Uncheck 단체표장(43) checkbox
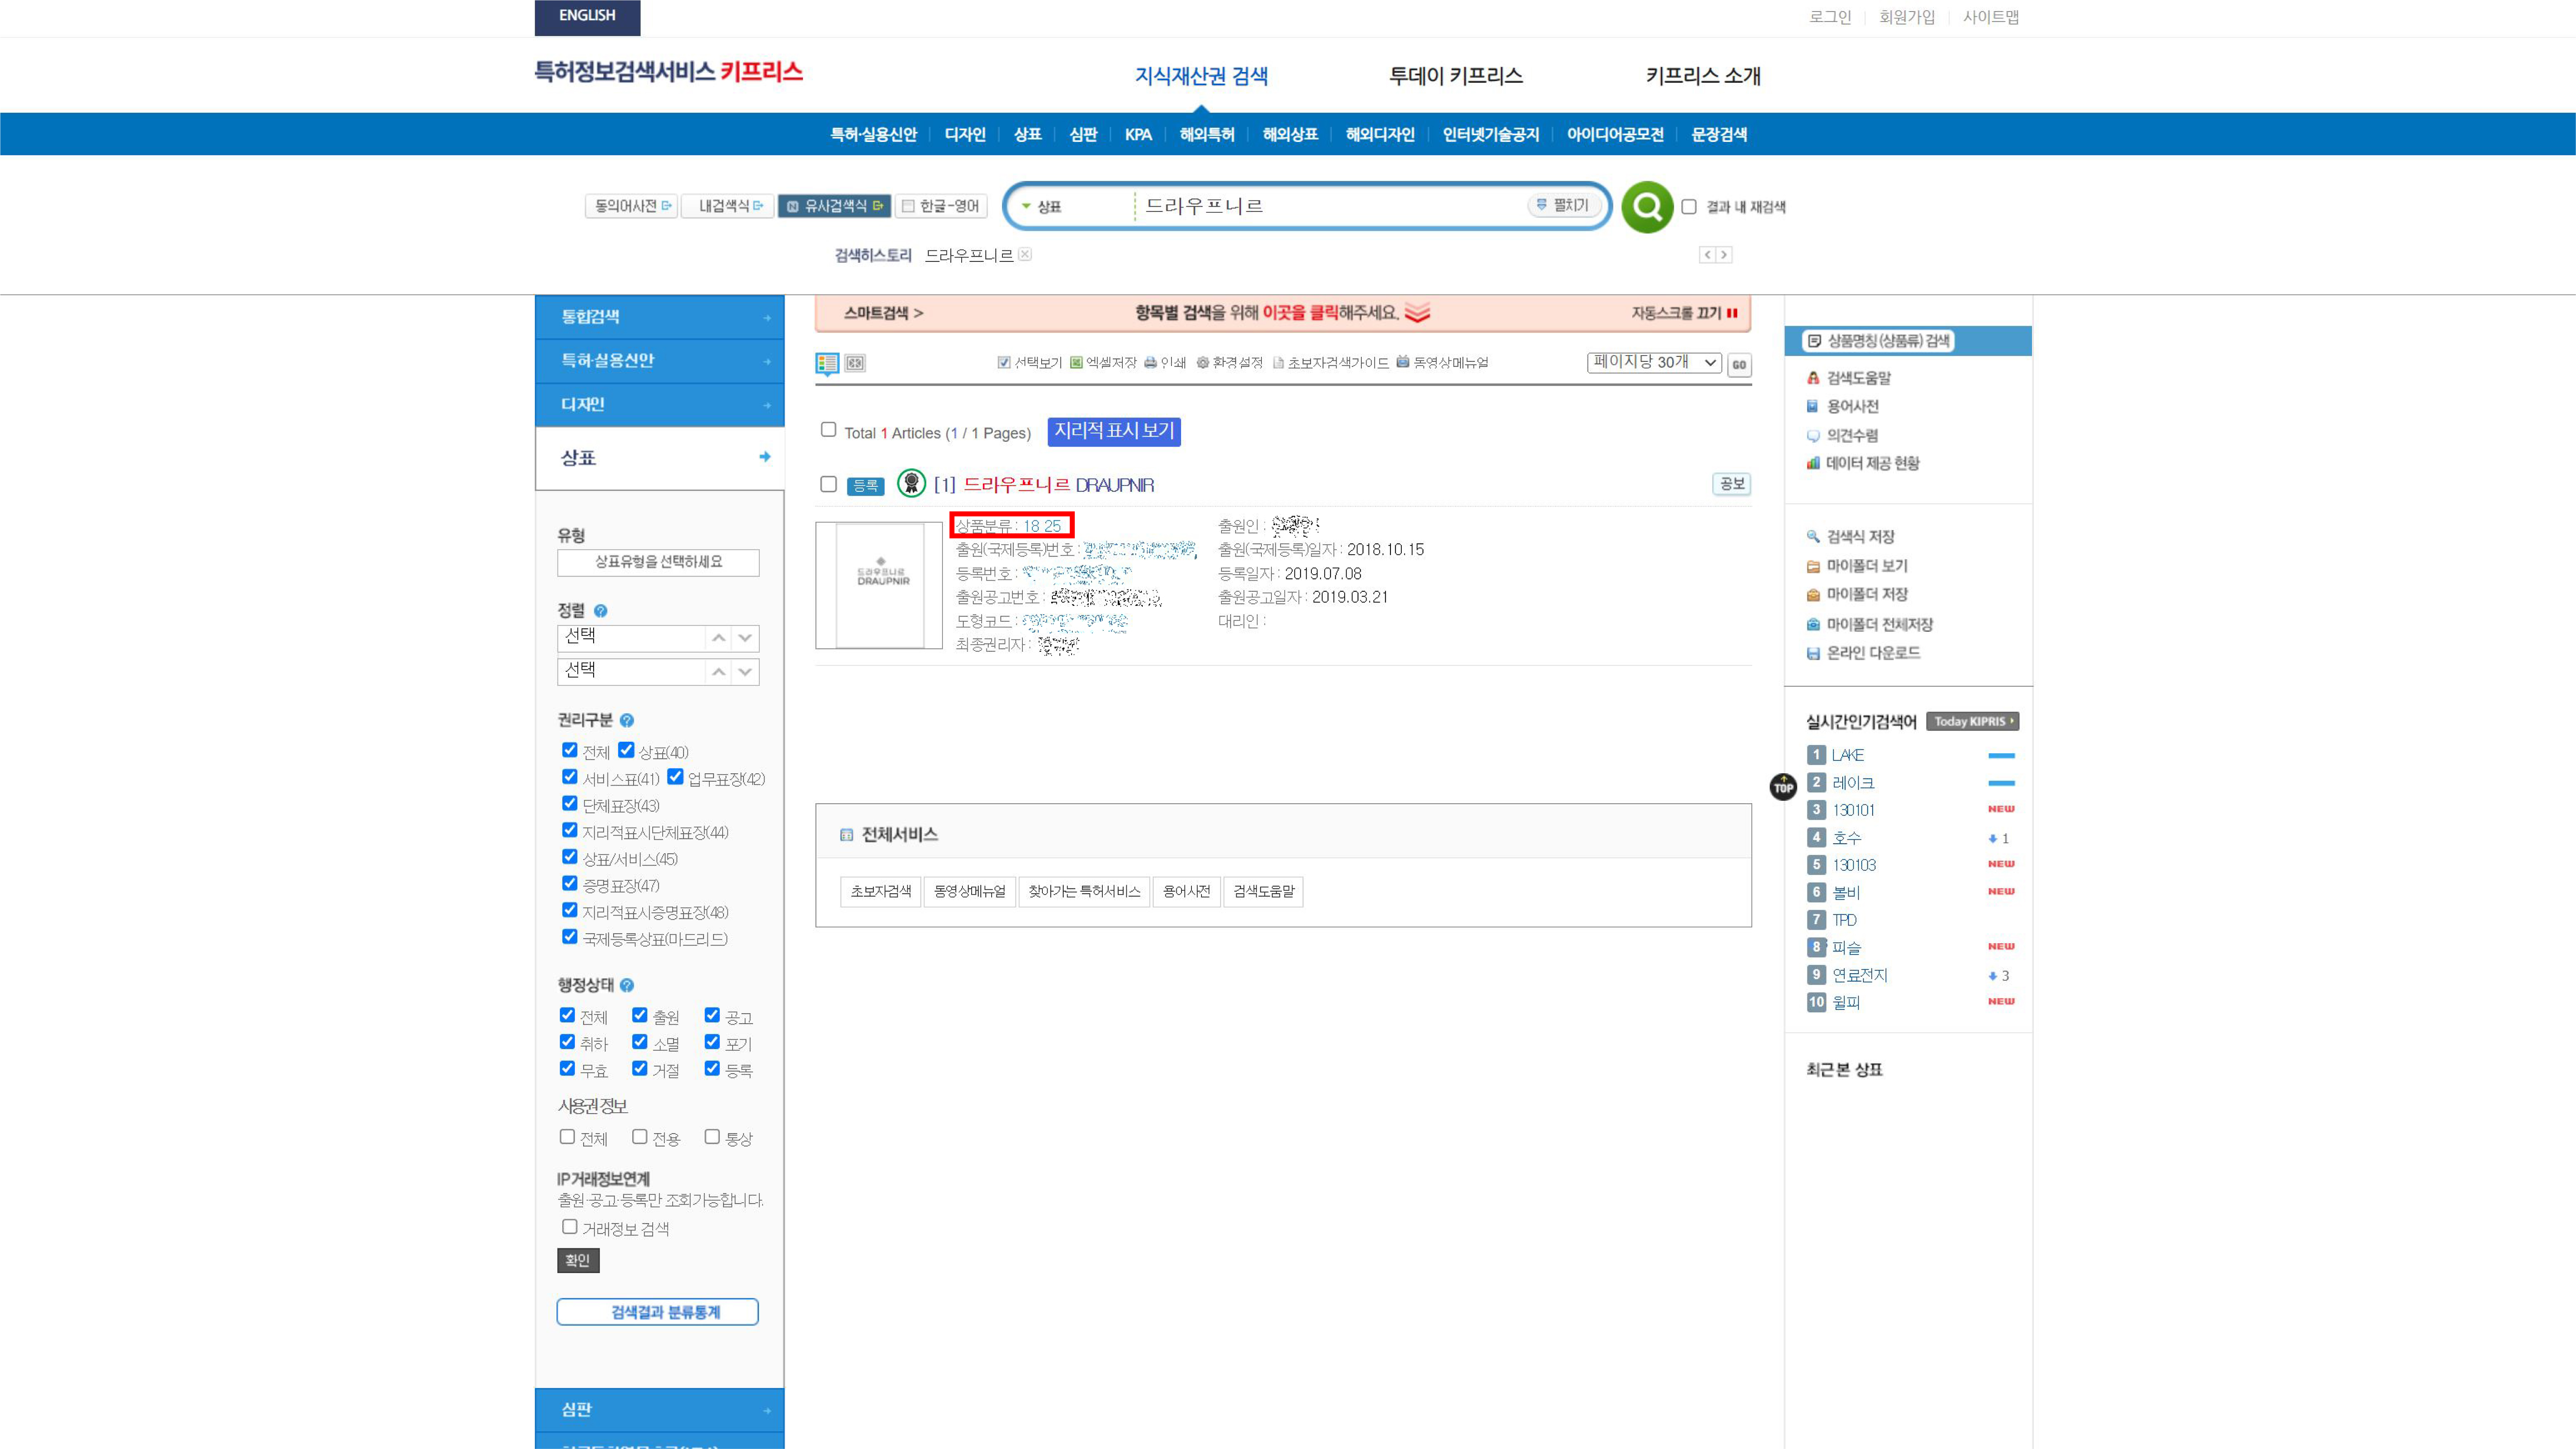Image resolution: width=2576 pixels, height=1449 pixels. pyautogui.click(x=569, y=804)
